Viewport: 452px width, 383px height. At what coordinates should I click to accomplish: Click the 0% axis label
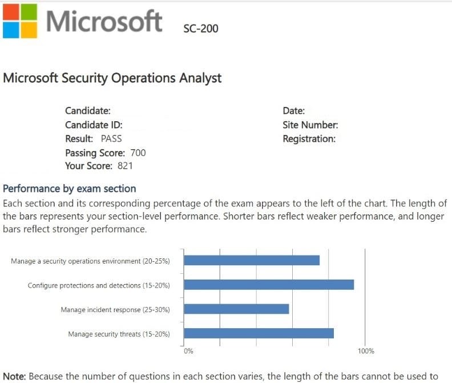point(188,351)
